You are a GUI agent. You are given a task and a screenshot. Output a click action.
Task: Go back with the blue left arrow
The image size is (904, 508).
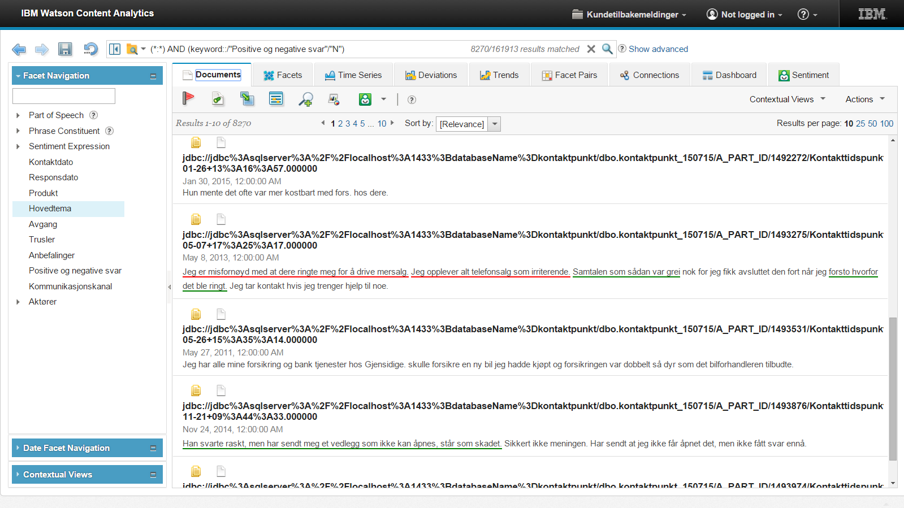pos(19,50)
